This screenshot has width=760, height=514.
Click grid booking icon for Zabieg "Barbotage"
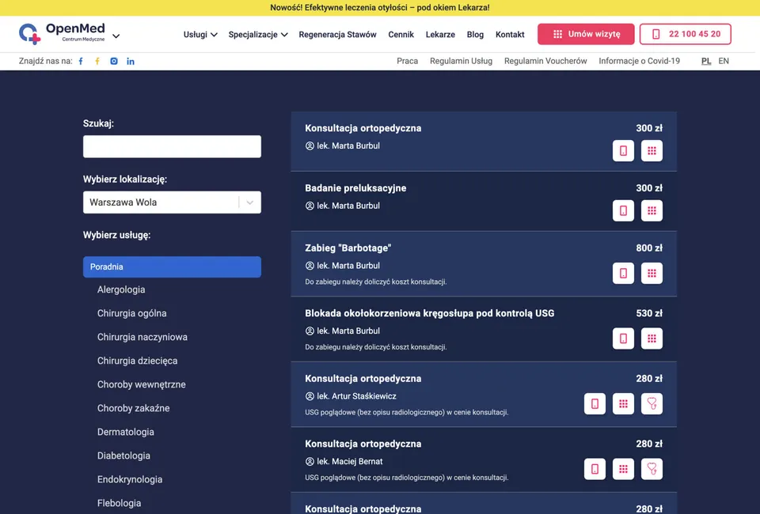(x=652, y=273)
